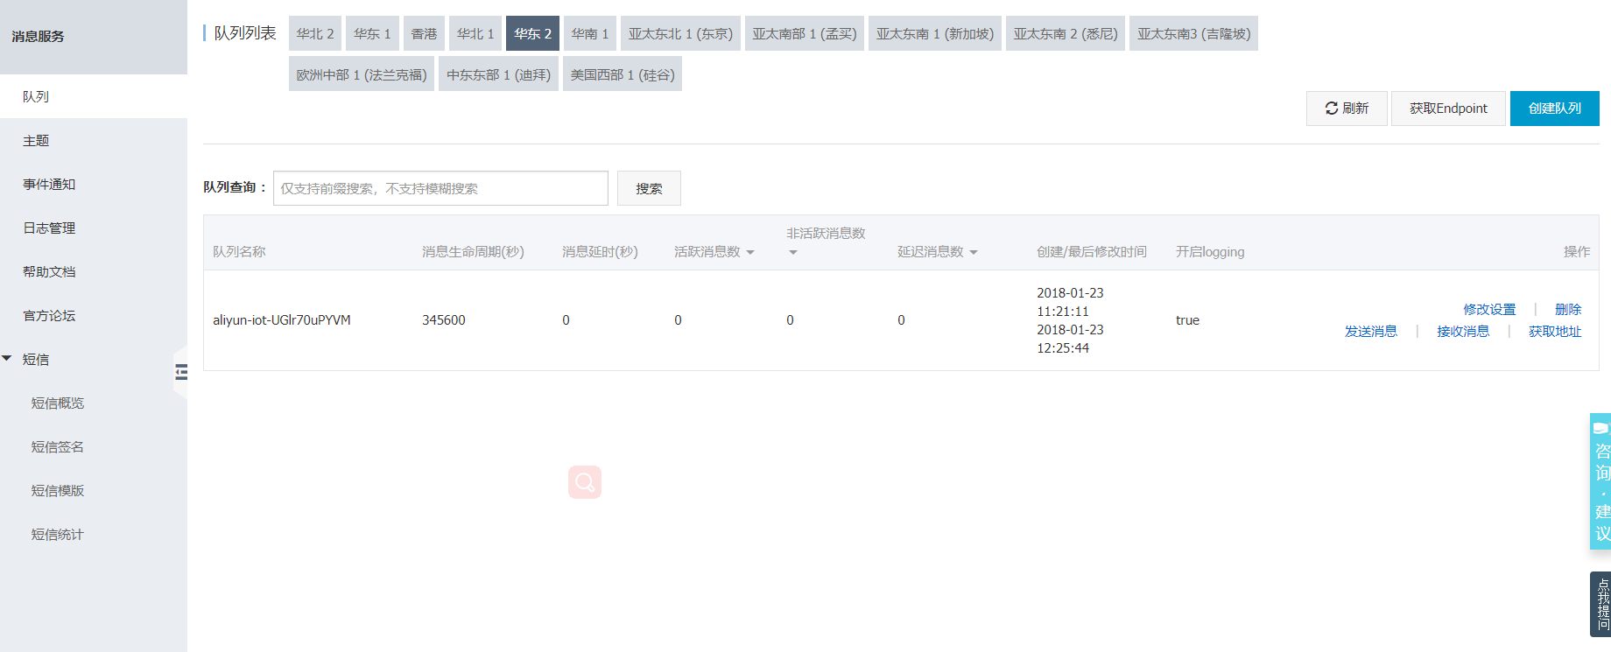Click the 2018-01-23 12:25:44 modified timestamp
This screenshot has height=652, width=1611.
click(x=1070, y=339)
